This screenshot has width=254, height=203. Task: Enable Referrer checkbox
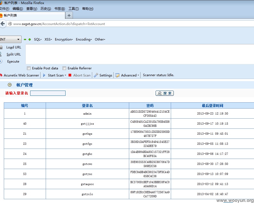pos(64,68)
